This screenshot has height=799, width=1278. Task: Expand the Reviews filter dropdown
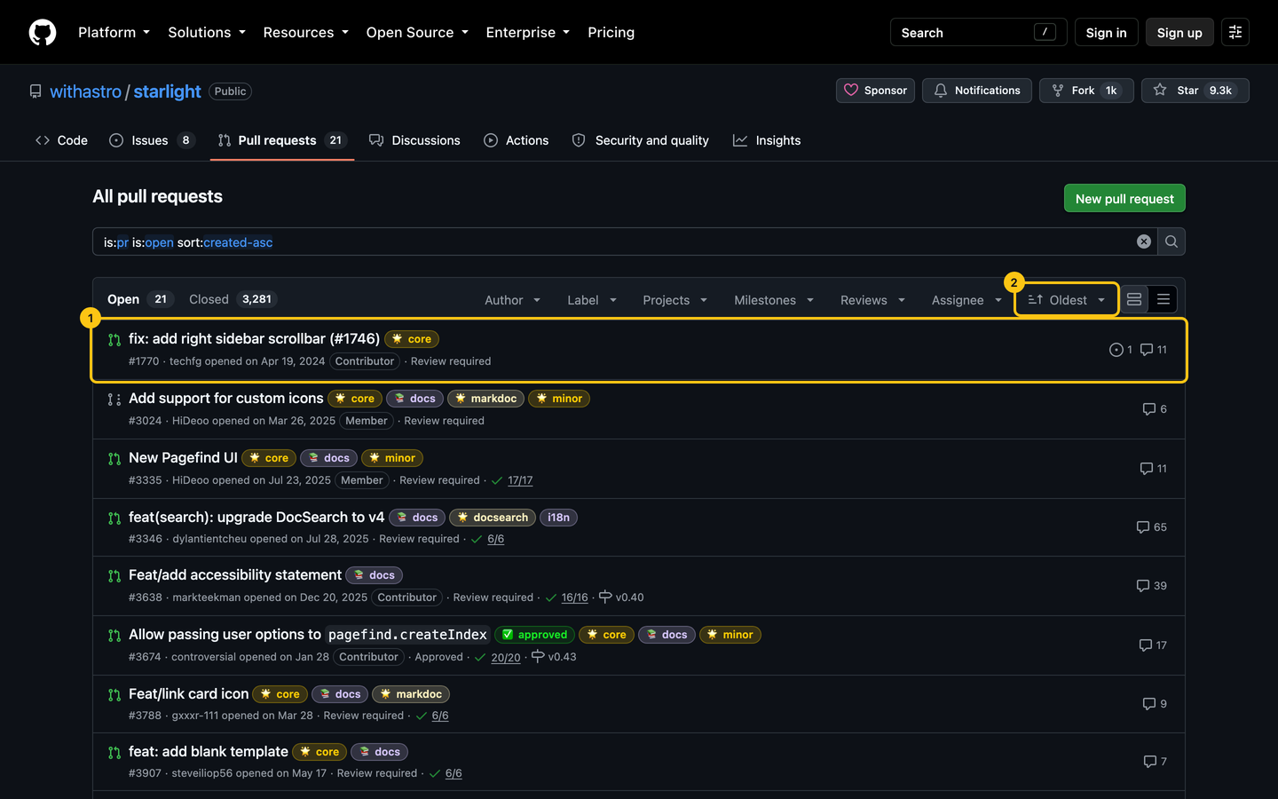pyautogui.click(x=873, y=300)
